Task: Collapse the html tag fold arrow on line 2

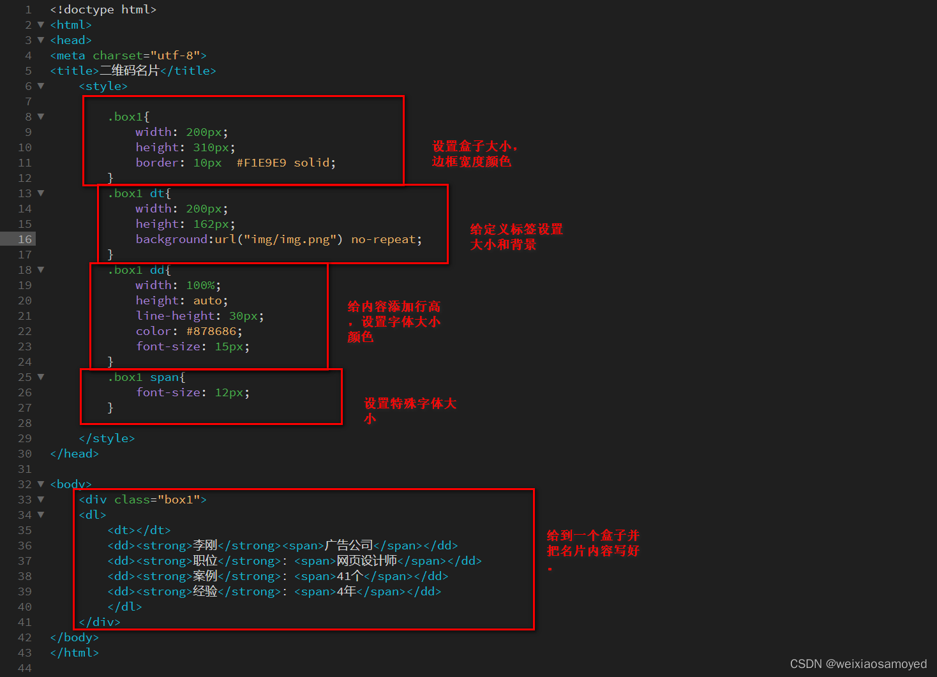Action: (x=41, y=25)
